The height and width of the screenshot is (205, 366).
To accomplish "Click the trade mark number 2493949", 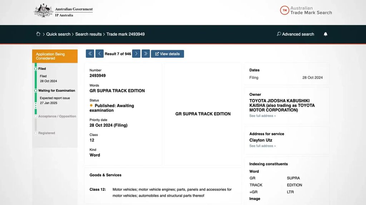I will [98, 75].
